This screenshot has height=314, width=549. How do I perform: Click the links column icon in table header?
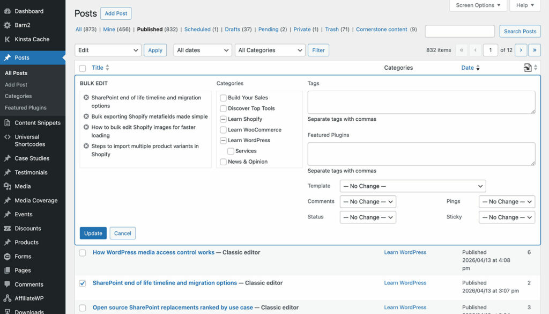click(x=528, y=68)
